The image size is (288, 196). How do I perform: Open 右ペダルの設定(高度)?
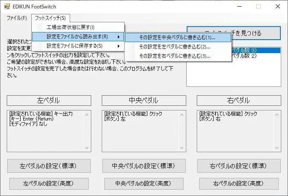point(239,183)
